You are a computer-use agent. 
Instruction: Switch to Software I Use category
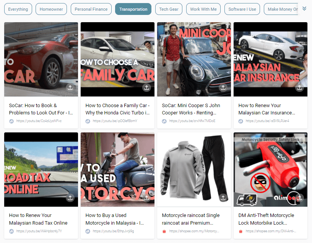[242, 9]
